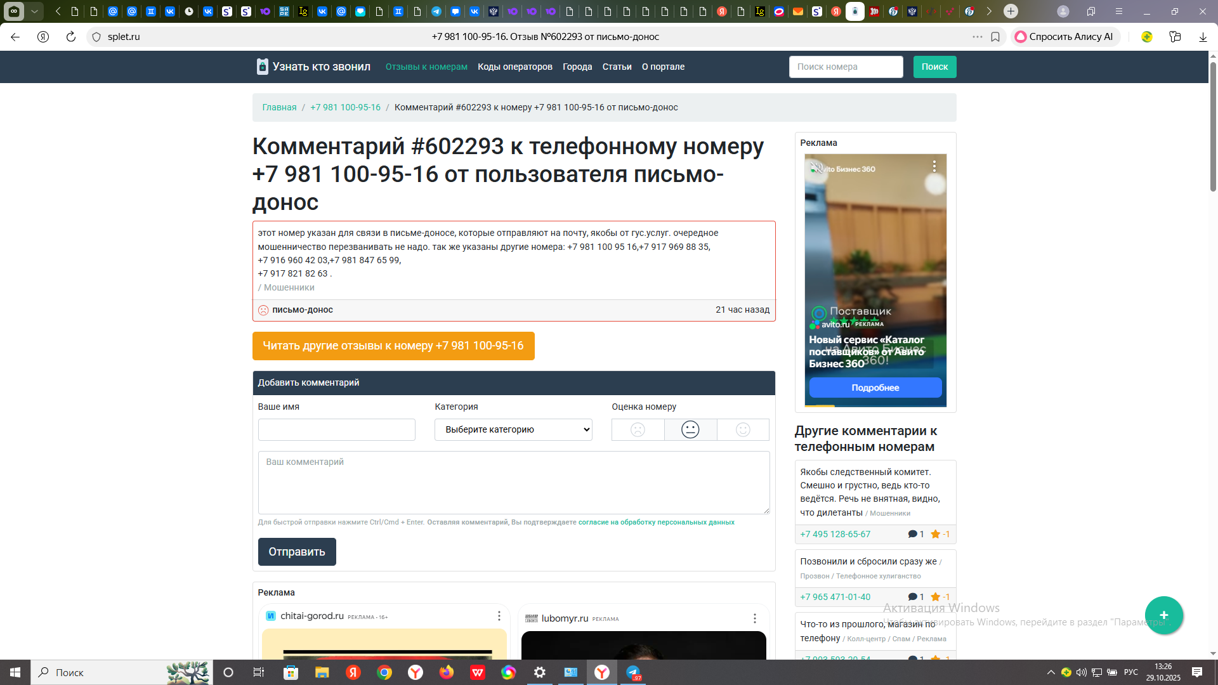The height and width of the screenshot is (685, 1218).
Task: Click green floating plus button
Action: click(1163, 615)
